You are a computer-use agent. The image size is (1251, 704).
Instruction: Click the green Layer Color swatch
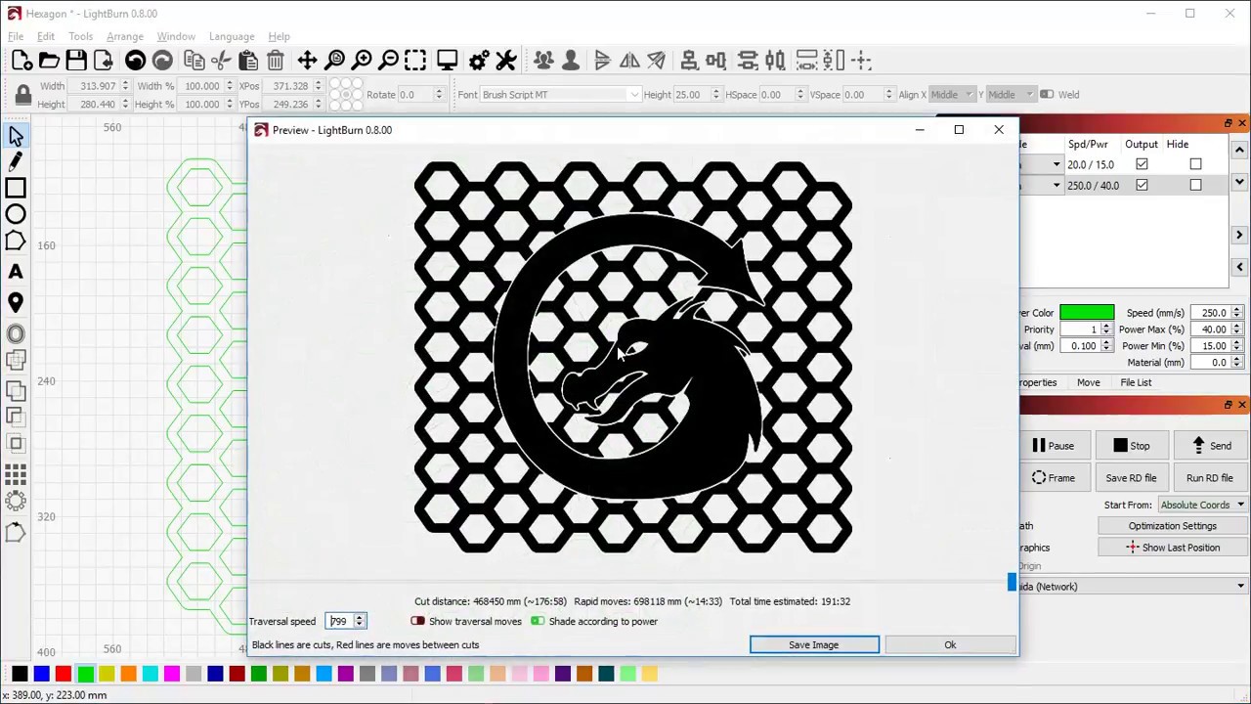[1087, 313]
